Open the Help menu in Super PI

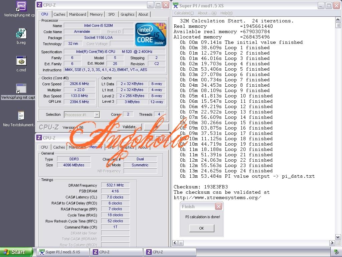(x=226, y=13)
